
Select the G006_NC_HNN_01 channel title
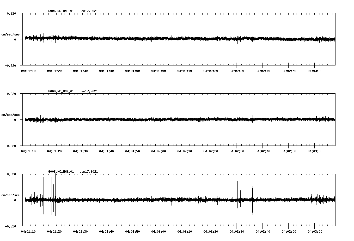pos(60,91)
